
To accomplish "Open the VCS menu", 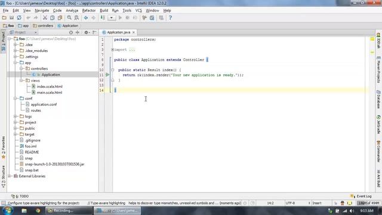I will point(138,11).
